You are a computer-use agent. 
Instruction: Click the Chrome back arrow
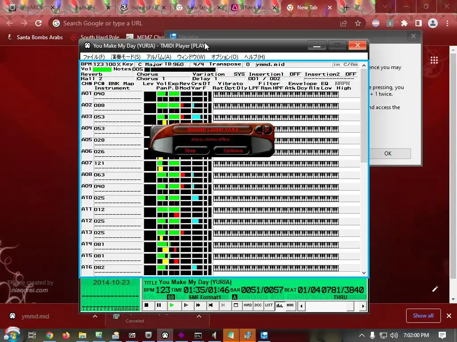coord(10,23)
